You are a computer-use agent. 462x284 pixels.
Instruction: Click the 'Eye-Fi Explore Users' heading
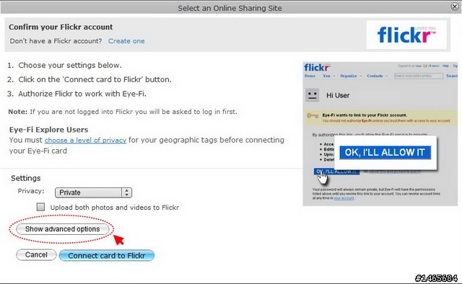click(x=48, y=130)
